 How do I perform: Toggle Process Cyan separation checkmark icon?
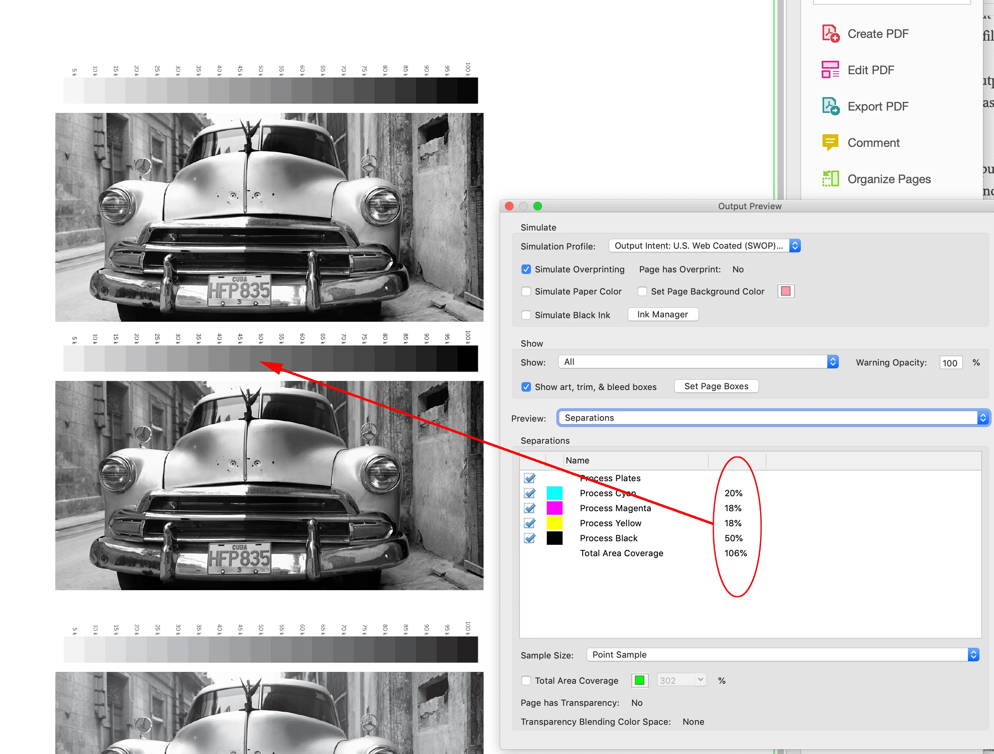(530, 493)
